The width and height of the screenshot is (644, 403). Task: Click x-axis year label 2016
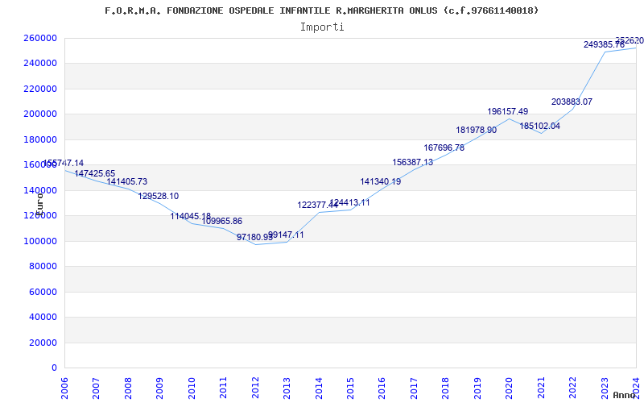tap(382, 388)
